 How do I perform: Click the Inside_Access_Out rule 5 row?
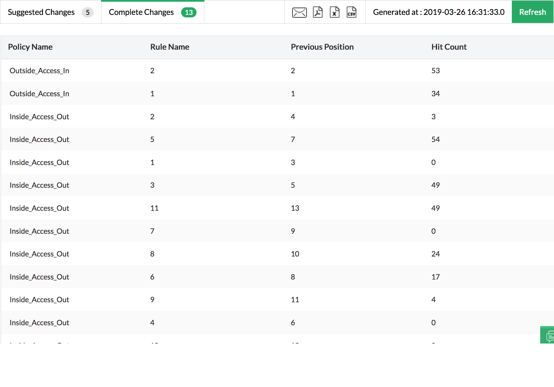[x=277, y=139]
